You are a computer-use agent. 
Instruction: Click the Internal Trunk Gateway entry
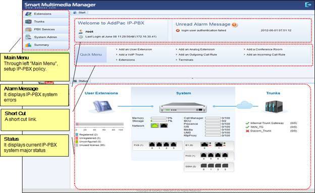coord(267,123)
